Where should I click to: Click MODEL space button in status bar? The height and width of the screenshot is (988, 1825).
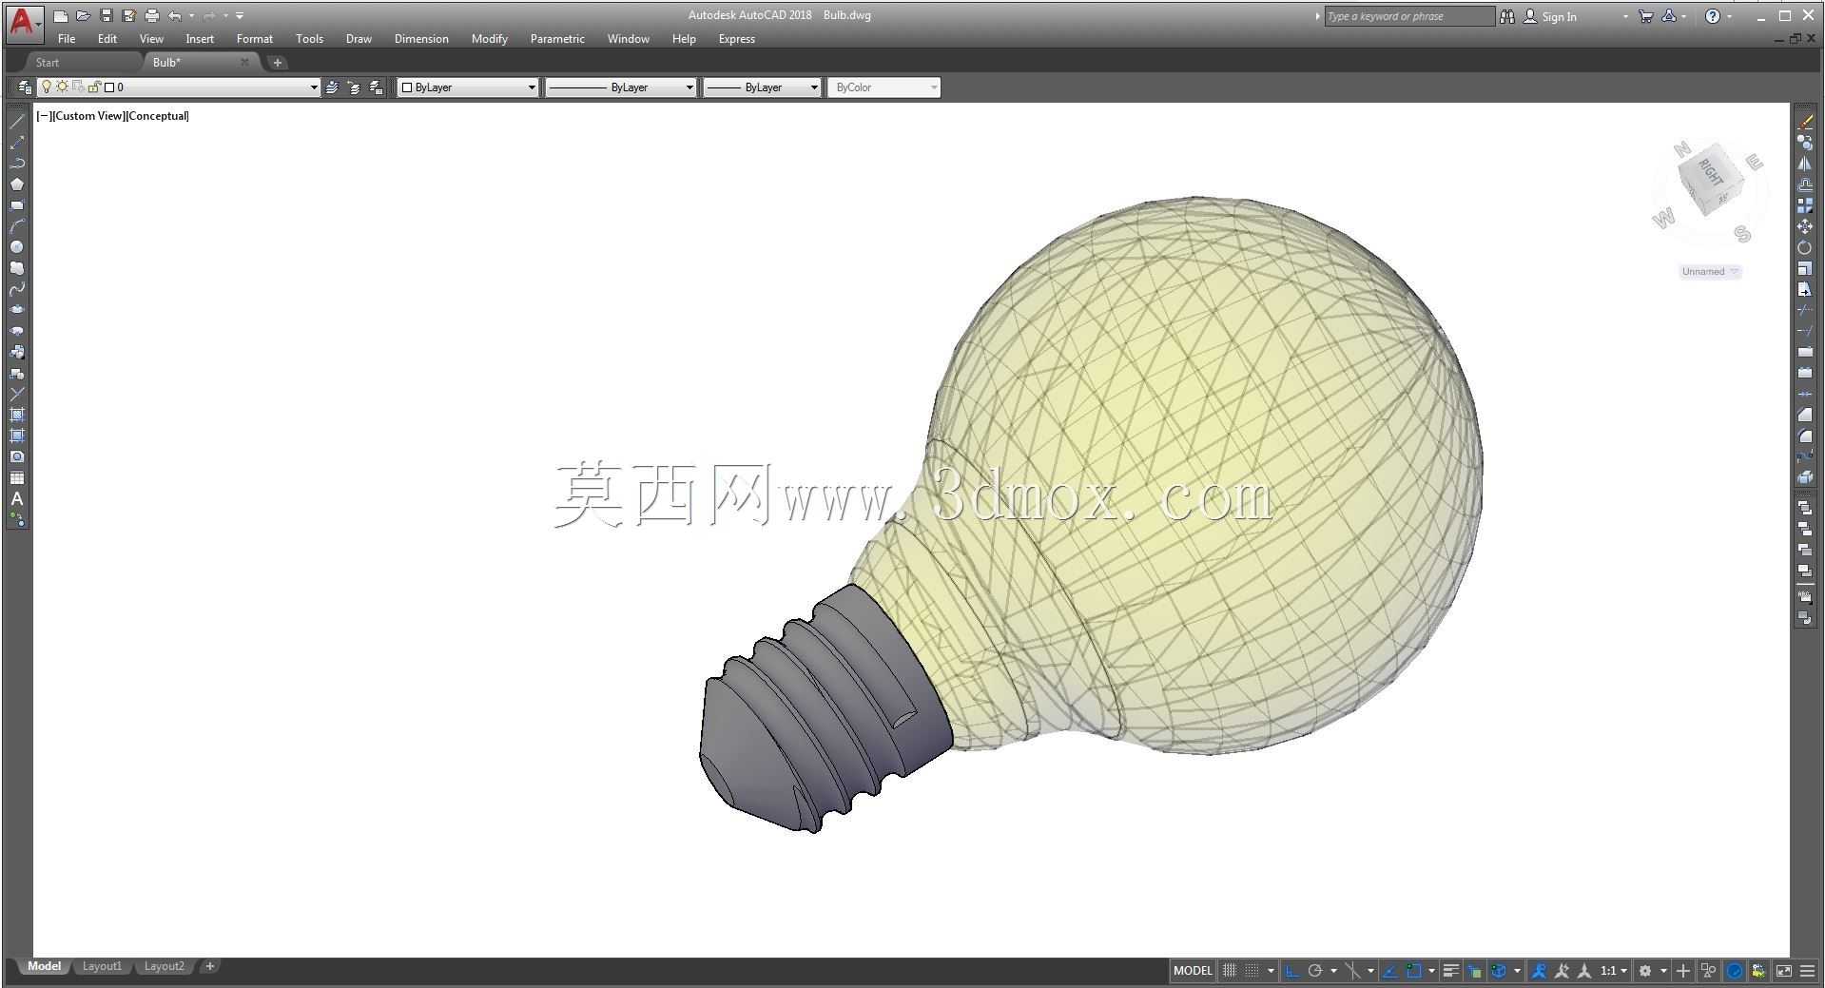tap(1193, 971)
